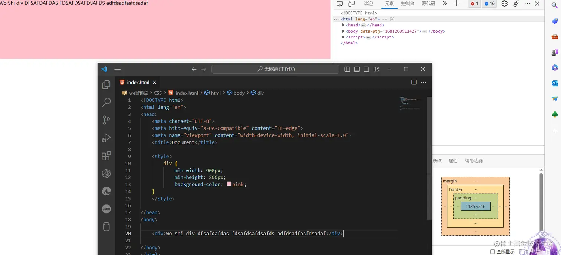561x255 pixels.
Task: Click the pink color swatch in CSS code
Action: click(x=229, y=184)
